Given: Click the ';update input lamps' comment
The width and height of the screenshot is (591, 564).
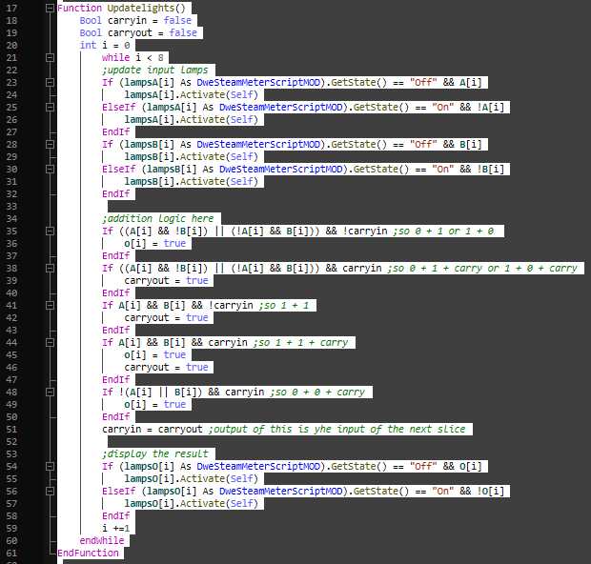Looking at the screenshot, I should [155, 70].
